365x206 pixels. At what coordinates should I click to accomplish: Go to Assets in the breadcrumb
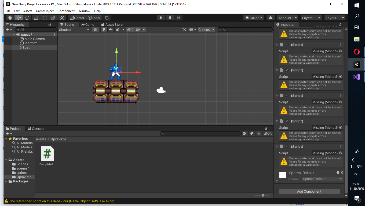pyautogui.click(x=41, y=139)
